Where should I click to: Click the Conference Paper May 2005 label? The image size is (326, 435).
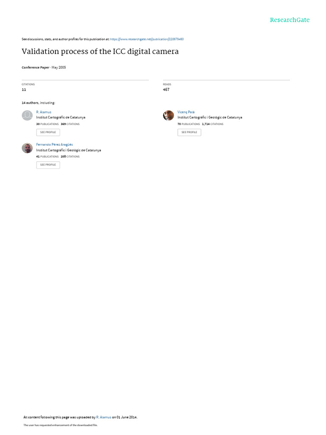pyautogui.click(x=44, y=68)
